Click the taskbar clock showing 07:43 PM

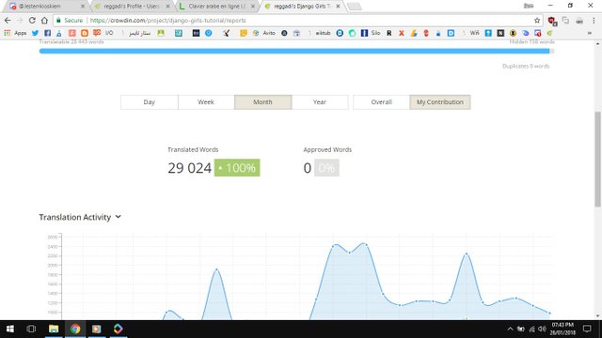coord(562,329)
